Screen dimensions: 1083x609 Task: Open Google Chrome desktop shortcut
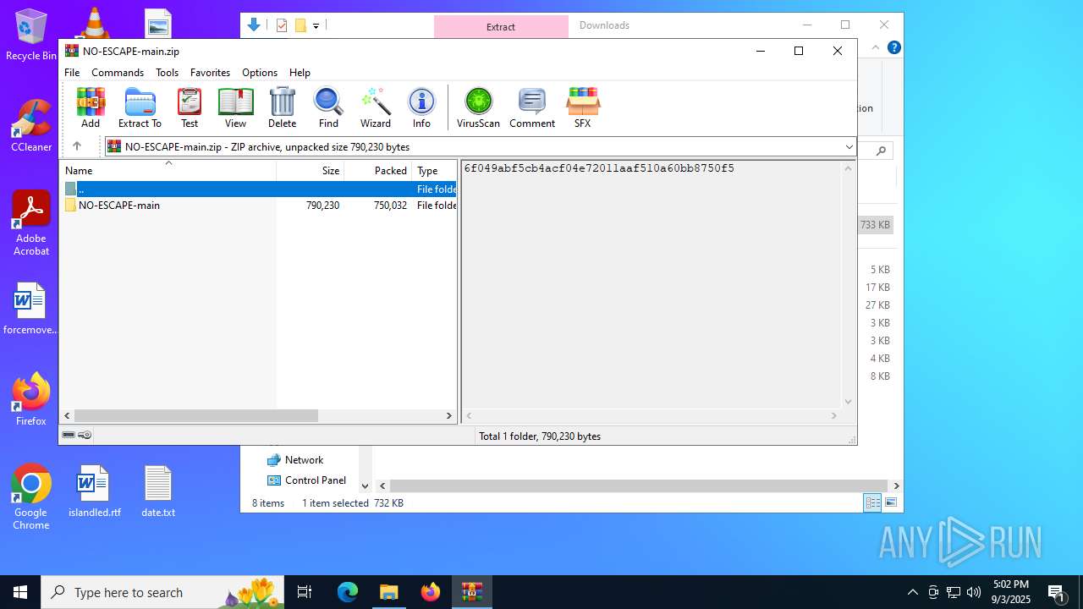[31, 497]
